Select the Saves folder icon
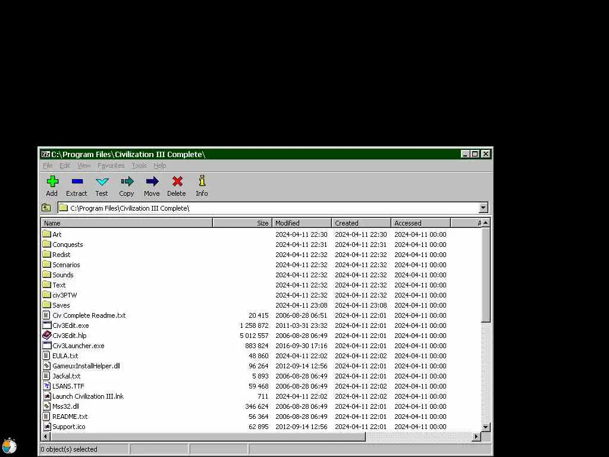 pyautogui.click(x=46, y=305)
